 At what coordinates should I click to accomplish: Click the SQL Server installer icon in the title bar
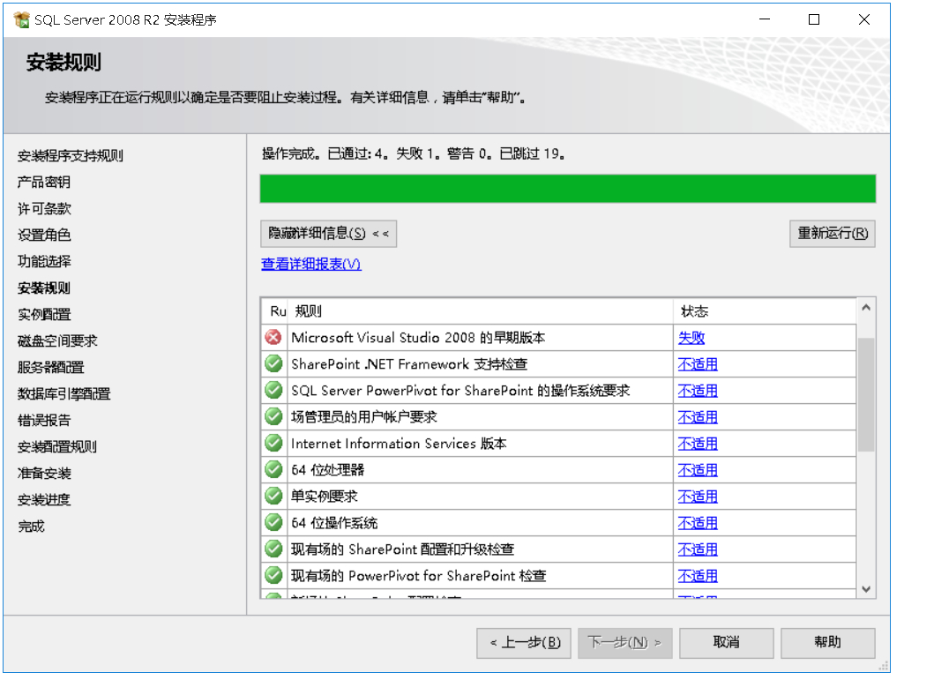pyautogui.click(x=21, y=19)
